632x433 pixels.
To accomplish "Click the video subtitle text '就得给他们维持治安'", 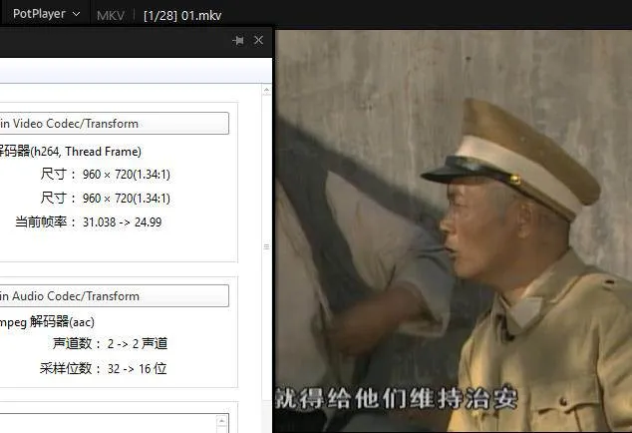I will 396,399.
